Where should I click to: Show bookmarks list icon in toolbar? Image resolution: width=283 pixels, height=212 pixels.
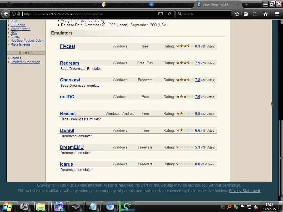coord(246,14)
